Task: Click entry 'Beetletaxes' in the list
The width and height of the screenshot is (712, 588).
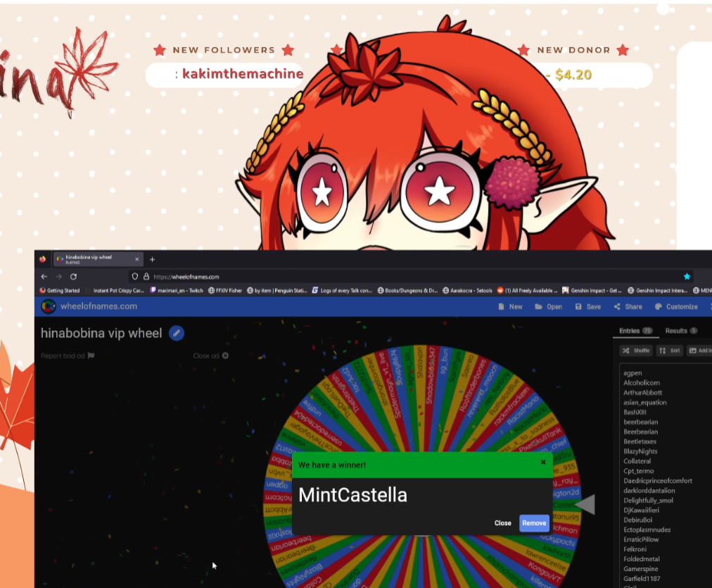Action: coord(640,442)
